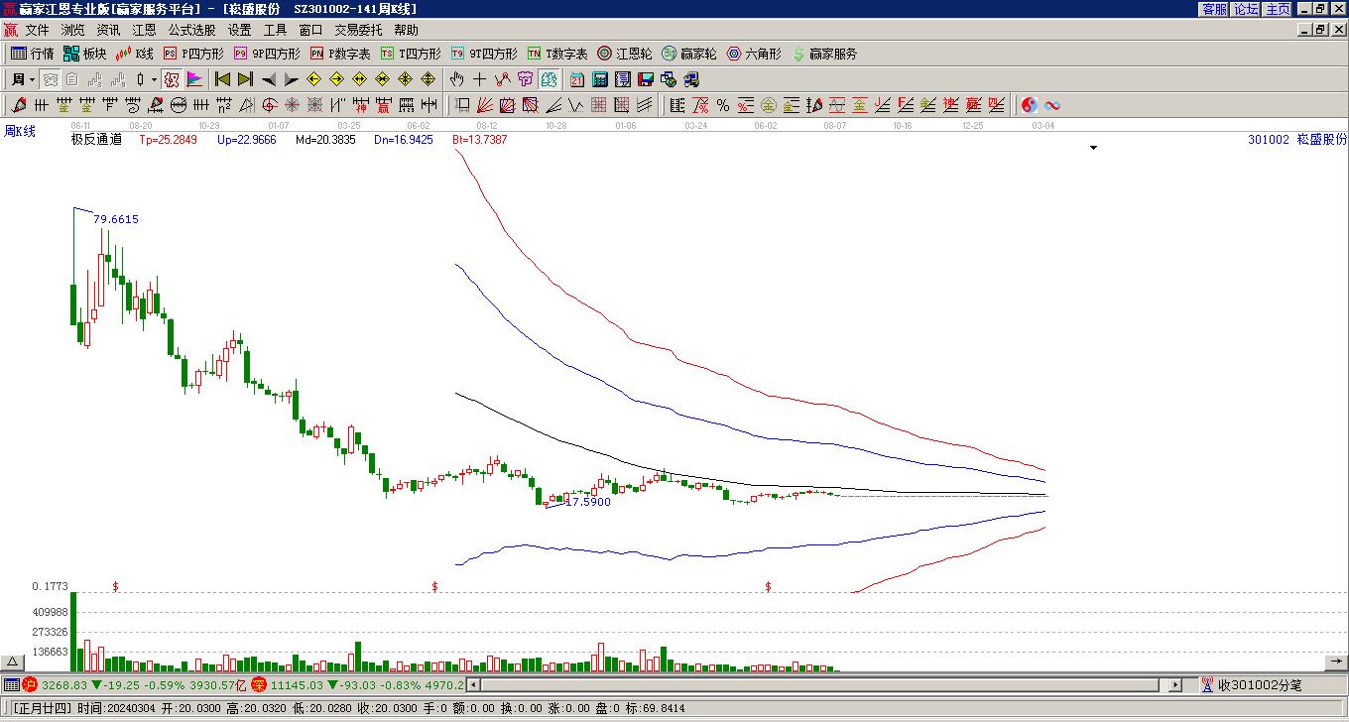
Task: Select the red fan lines tool
Action: click(485, 105)
